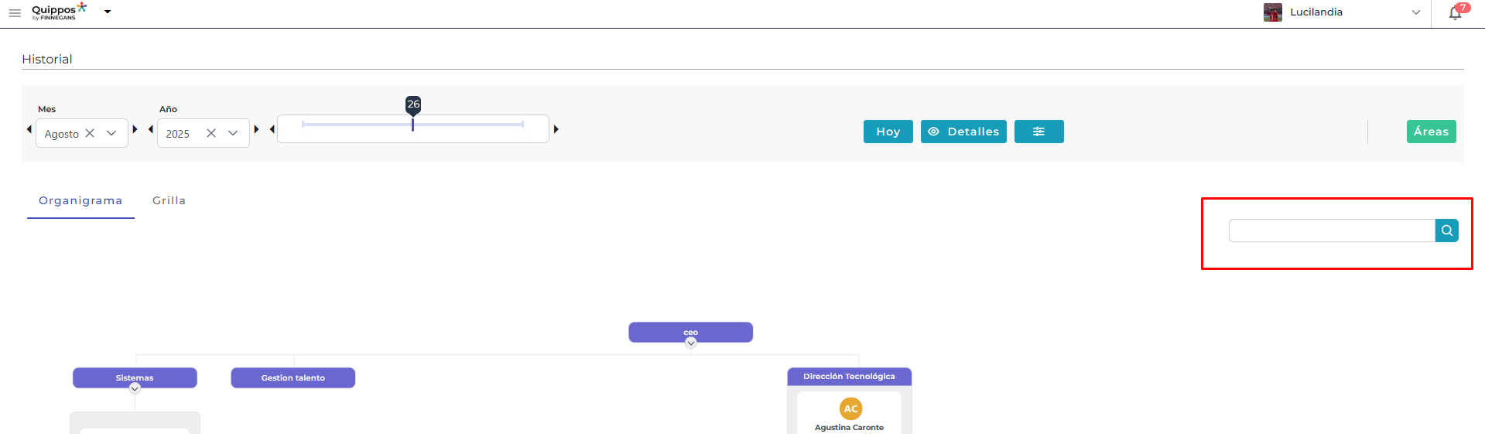Screen dimensions: 1485x434
Task: Clear the Agosto month selection
Action: coord(90,133)
